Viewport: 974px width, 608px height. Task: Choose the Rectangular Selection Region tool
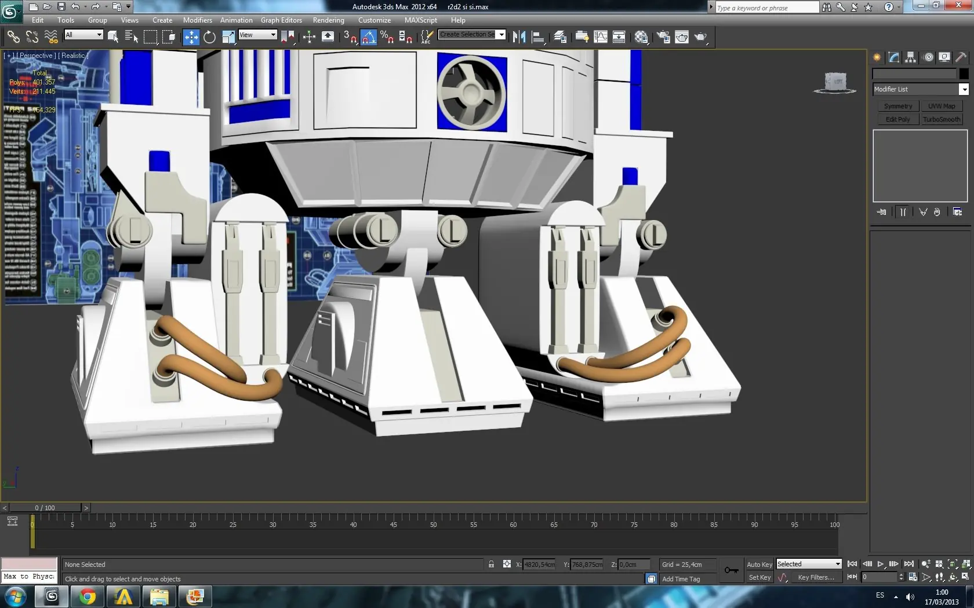[x=150, y=37]
